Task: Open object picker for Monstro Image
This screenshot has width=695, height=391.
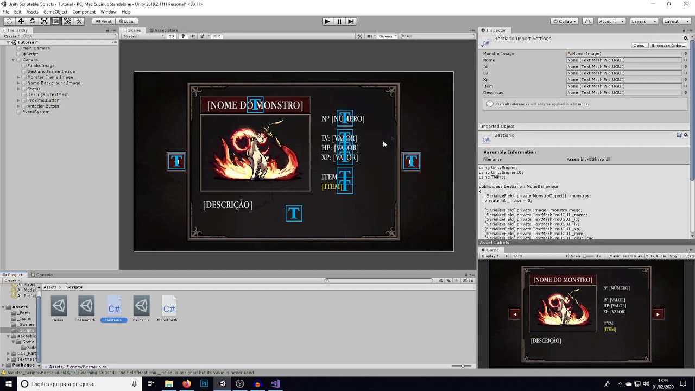Action: click(685, 54)
